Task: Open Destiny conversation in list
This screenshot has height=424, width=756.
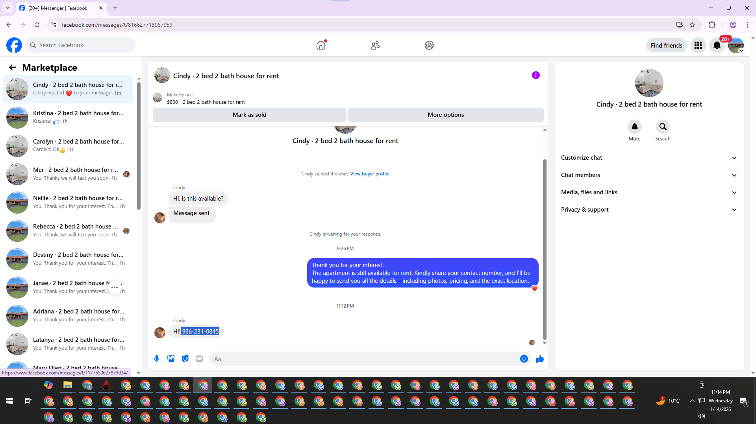Action: tap(68, 259)
